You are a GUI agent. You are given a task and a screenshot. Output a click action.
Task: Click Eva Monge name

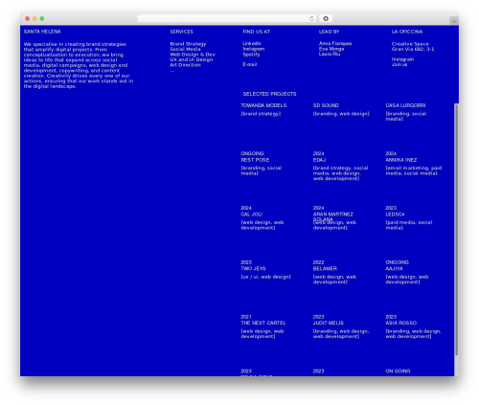[x=331, y=49]
